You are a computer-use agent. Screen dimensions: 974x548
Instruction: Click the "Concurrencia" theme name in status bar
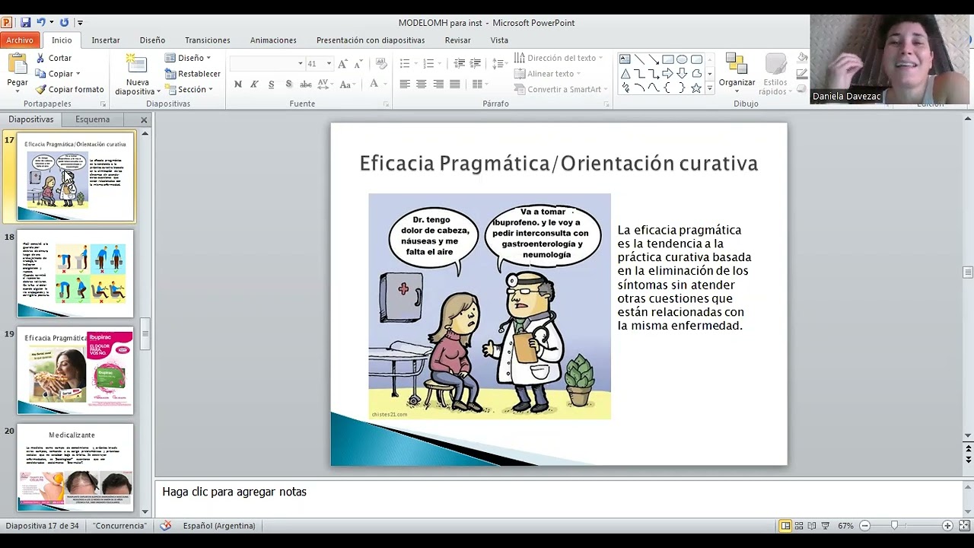tap(119, 525)
